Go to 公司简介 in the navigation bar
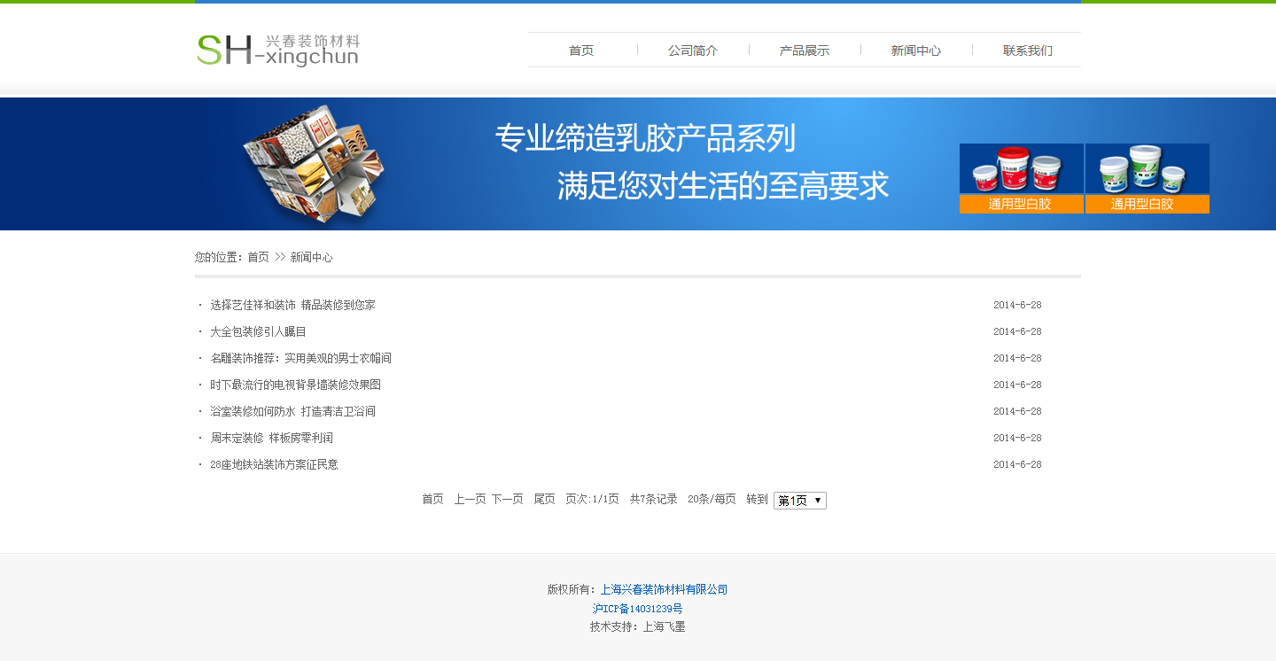This screenshot has width=1276, height=661. click(693, 51)
